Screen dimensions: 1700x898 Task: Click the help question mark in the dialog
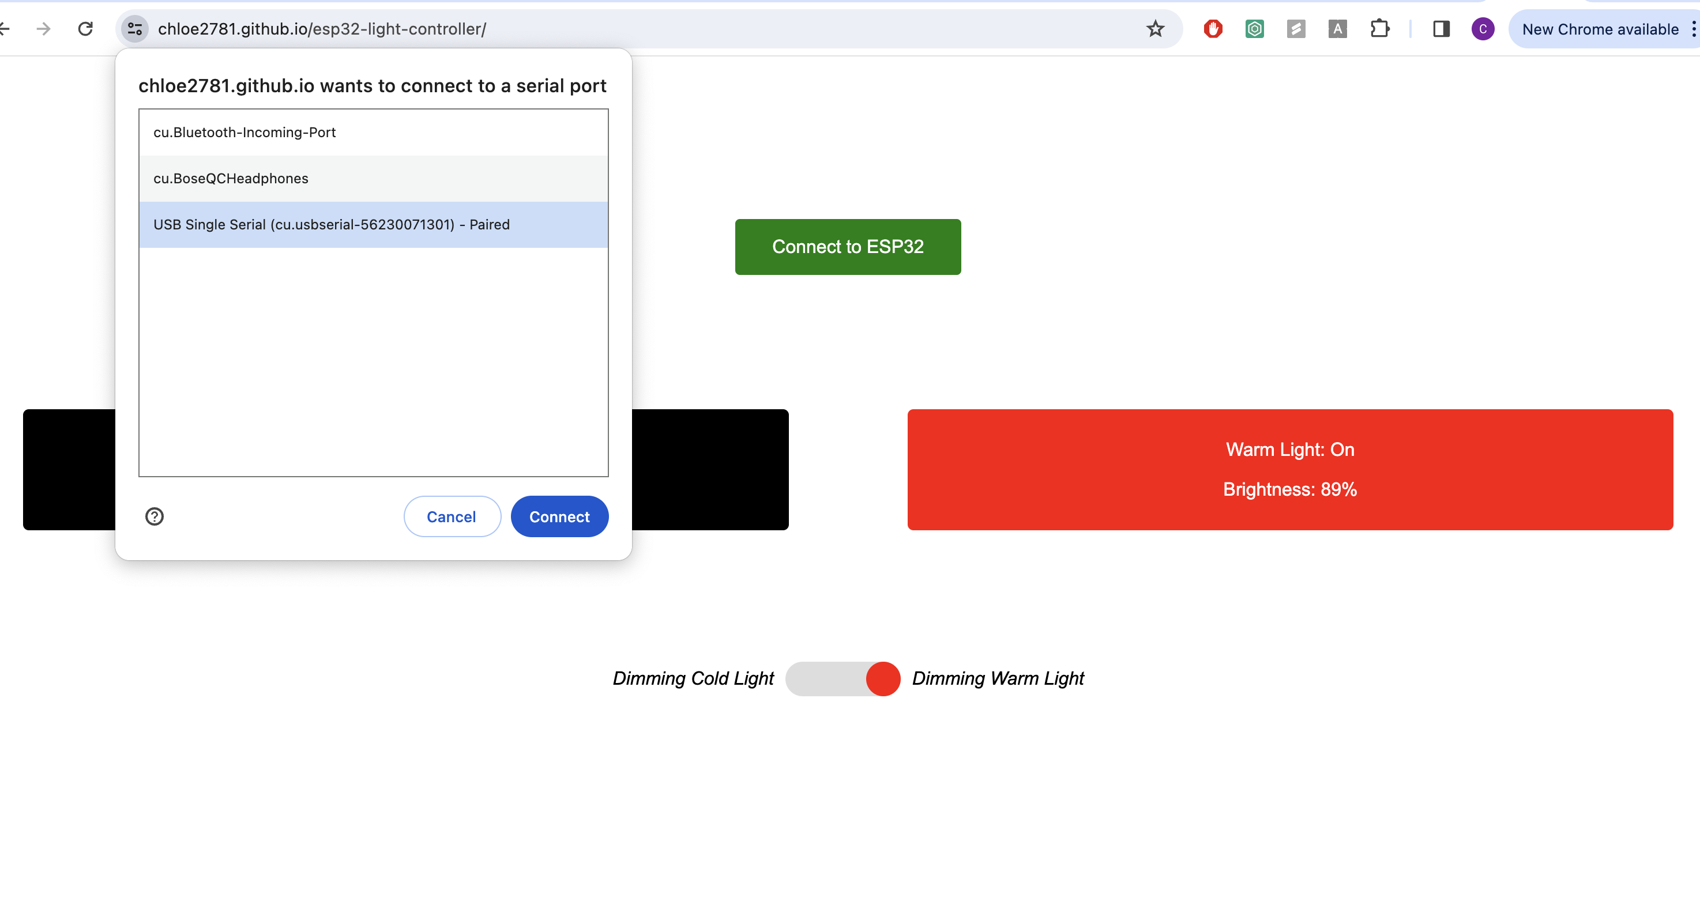[155, 516]
